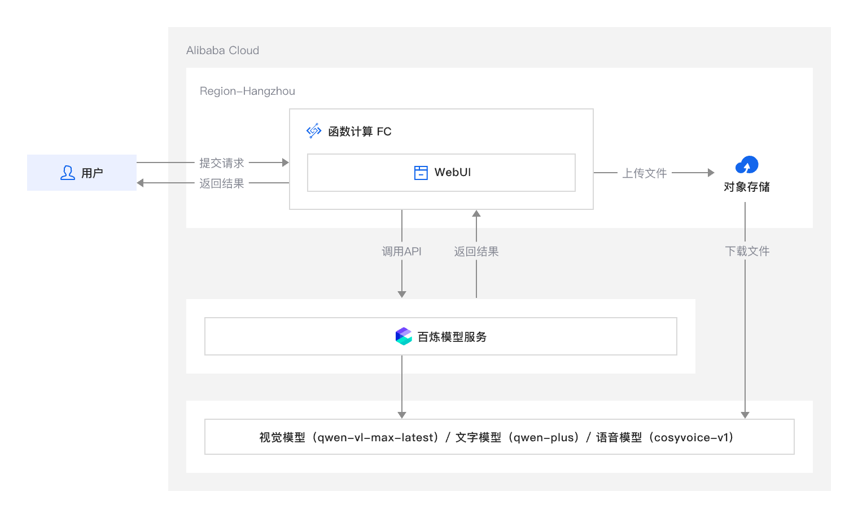The width and height of the screenshot is (858, 518).
Task: Click the user person icon
Action: (x=68, y=173)
